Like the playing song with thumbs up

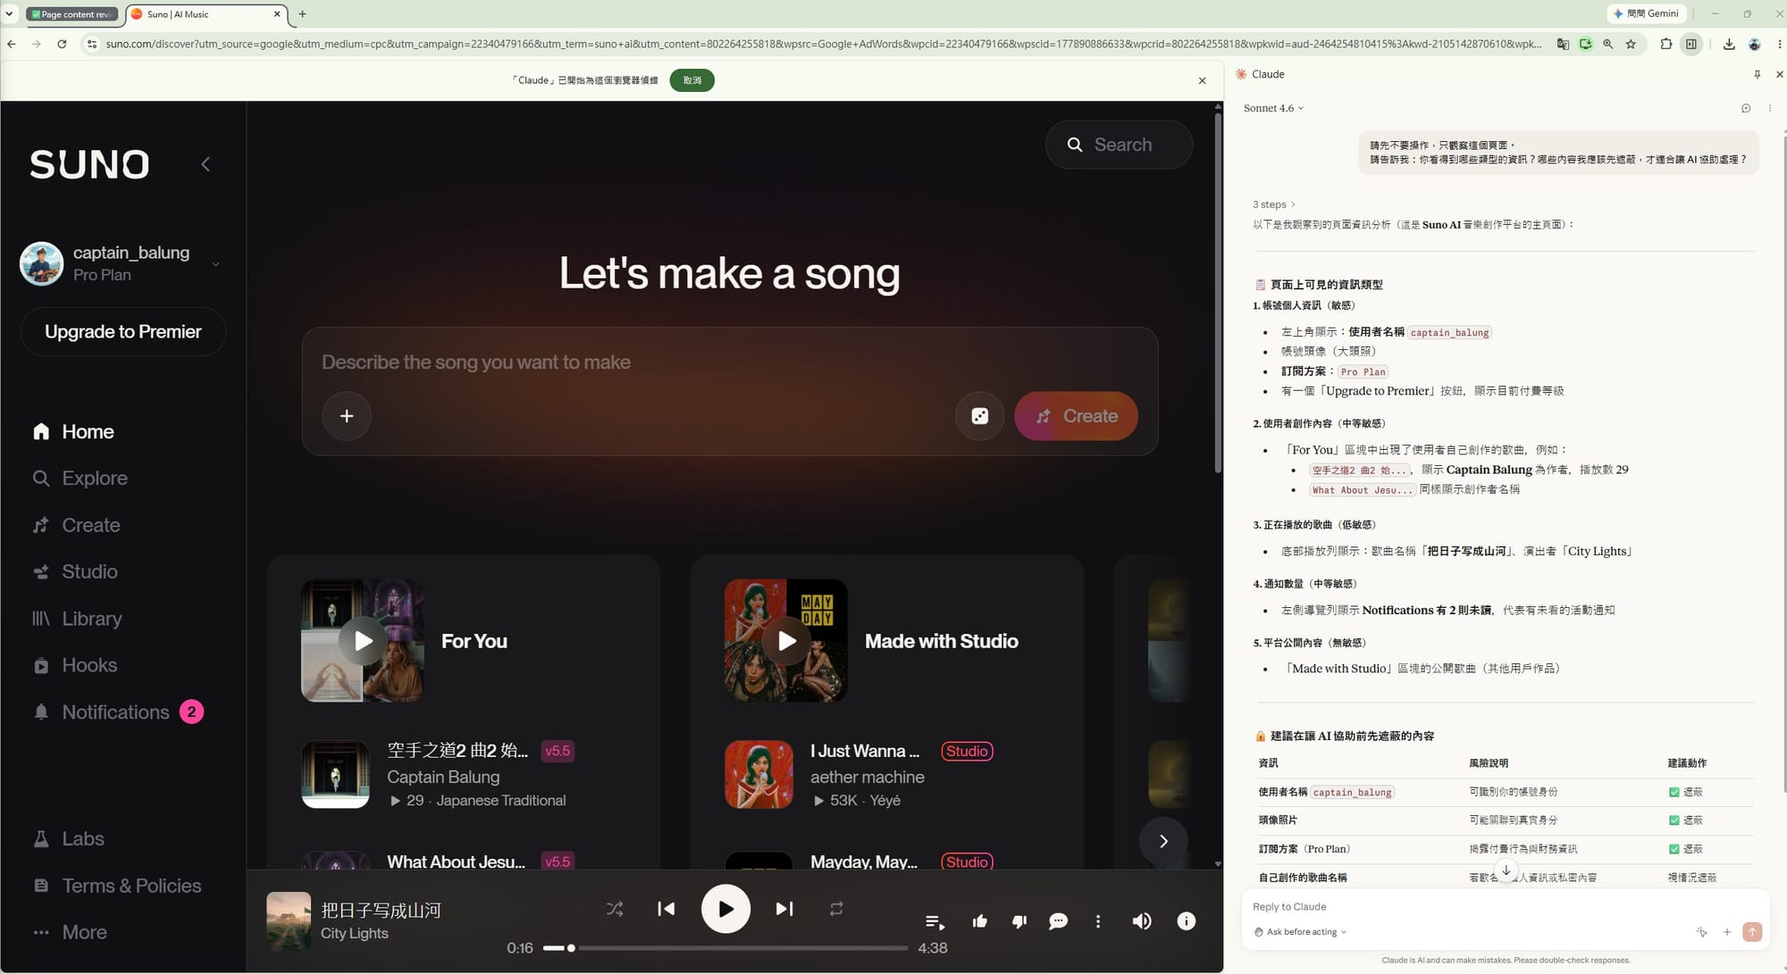point(980,921)
